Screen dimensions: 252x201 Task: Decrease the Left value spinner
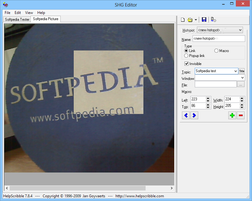point(208,101)
